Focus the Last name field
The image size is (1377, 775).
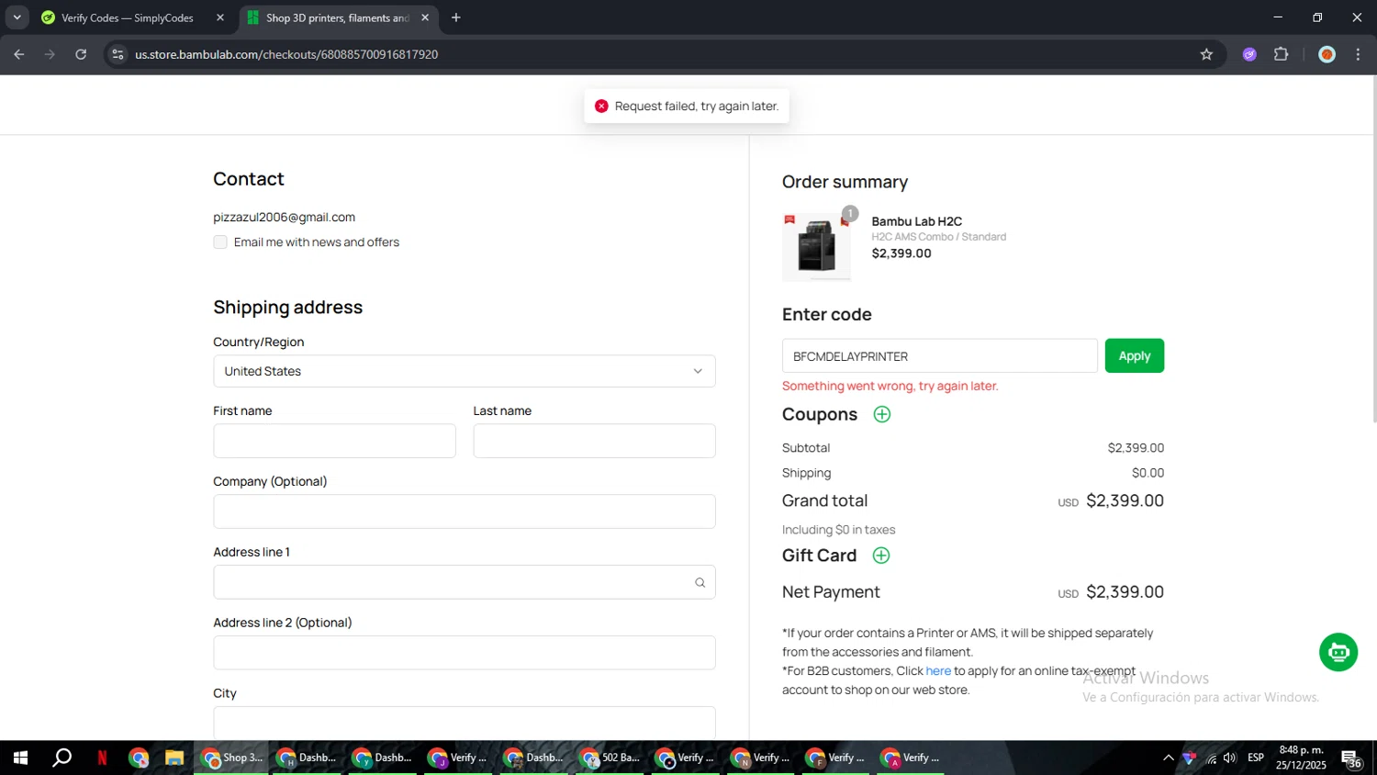coord(594,441)
